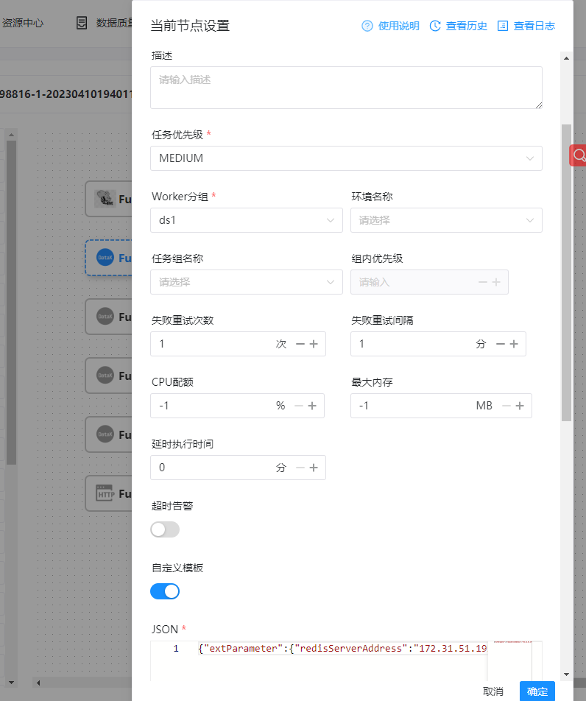Click the 查看日志 log icon
The image size is (586, 701).
[502, 26]
